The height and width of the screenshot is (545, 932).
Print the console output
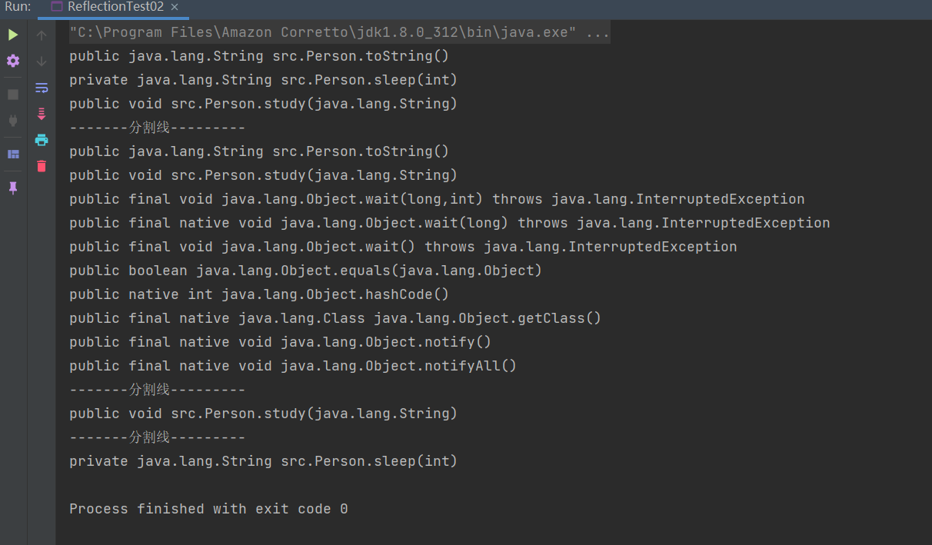[x=42, y=140]
